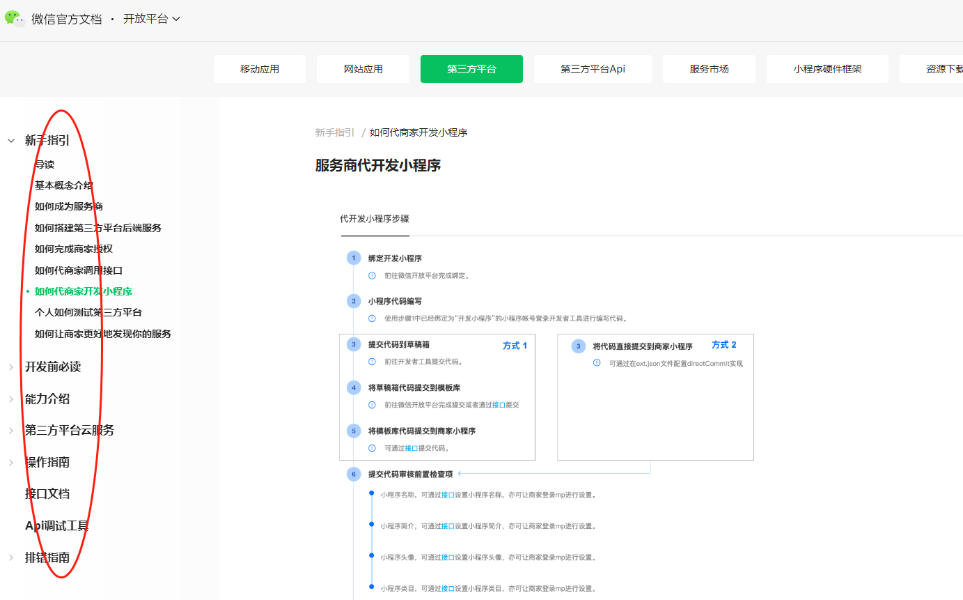
Task: Click info icon beside 前往微信开放平台完成绑定
Action: (372, 275)
